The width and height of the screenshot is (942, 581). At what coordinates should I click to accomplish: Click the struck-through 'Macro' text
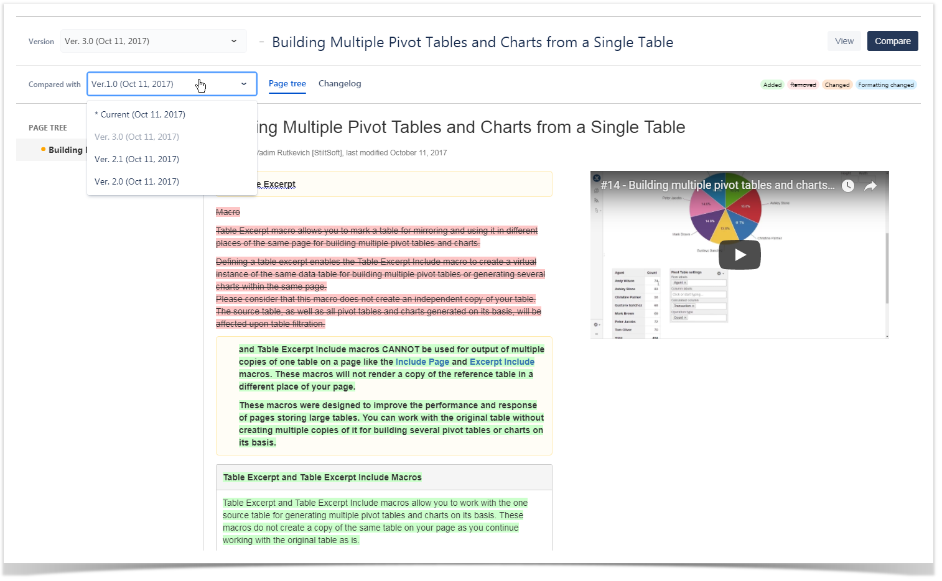click(x=228, y=212)
